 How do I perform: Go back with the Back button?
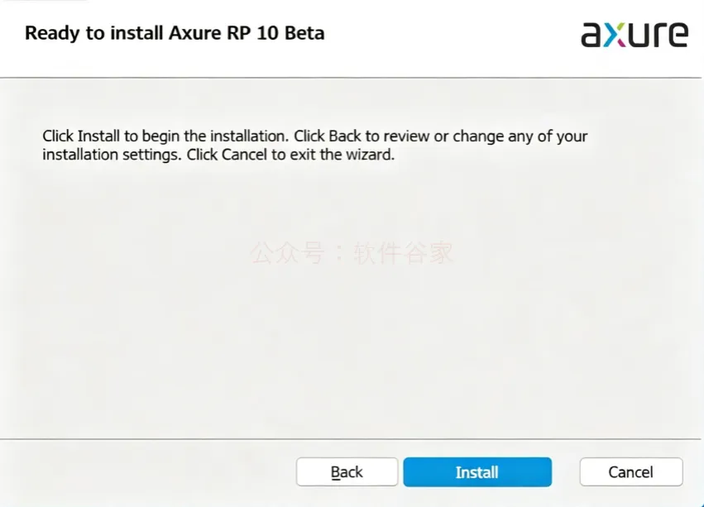pos(347,472)
